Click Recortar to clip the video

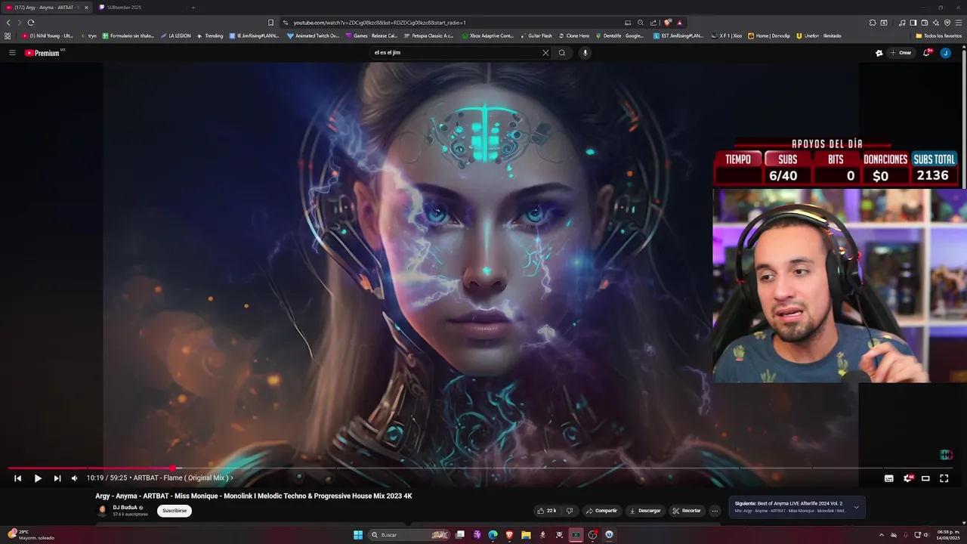pos(687,511)
